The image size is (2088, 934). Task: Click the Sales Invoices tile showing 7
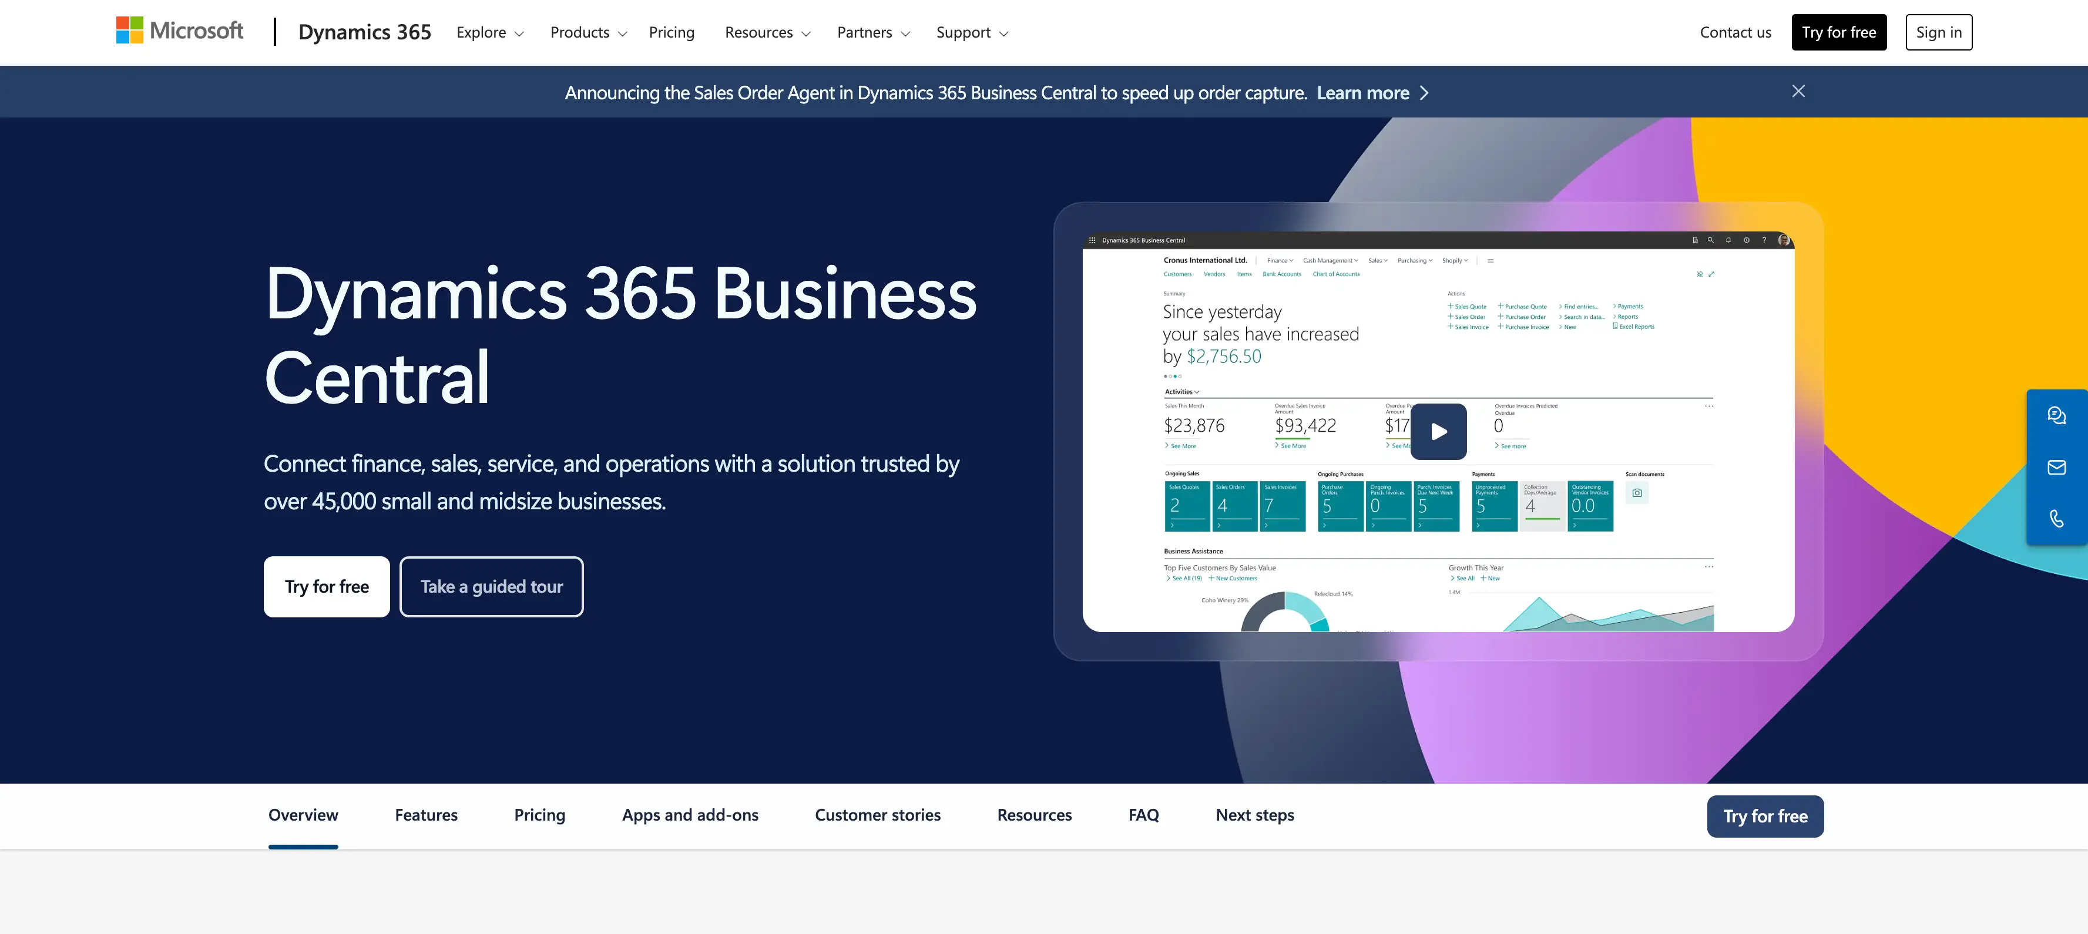click(1283, 507)
